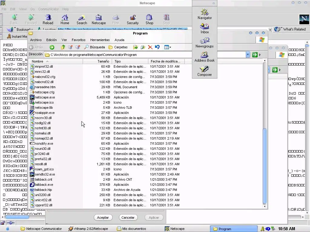Screen dimensions: 310x232
Task: Switch to Netscape Communicator taskbar button
Action: (x=41, y=229)
